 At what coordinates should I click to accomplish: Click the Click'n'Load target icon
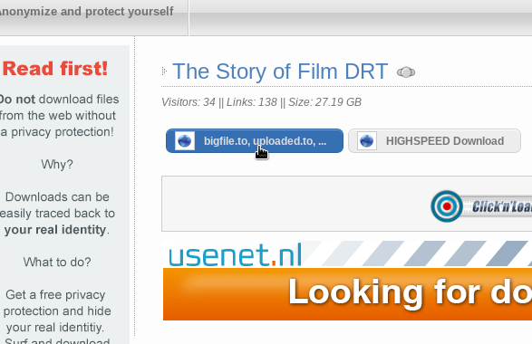tap(447, 206)
